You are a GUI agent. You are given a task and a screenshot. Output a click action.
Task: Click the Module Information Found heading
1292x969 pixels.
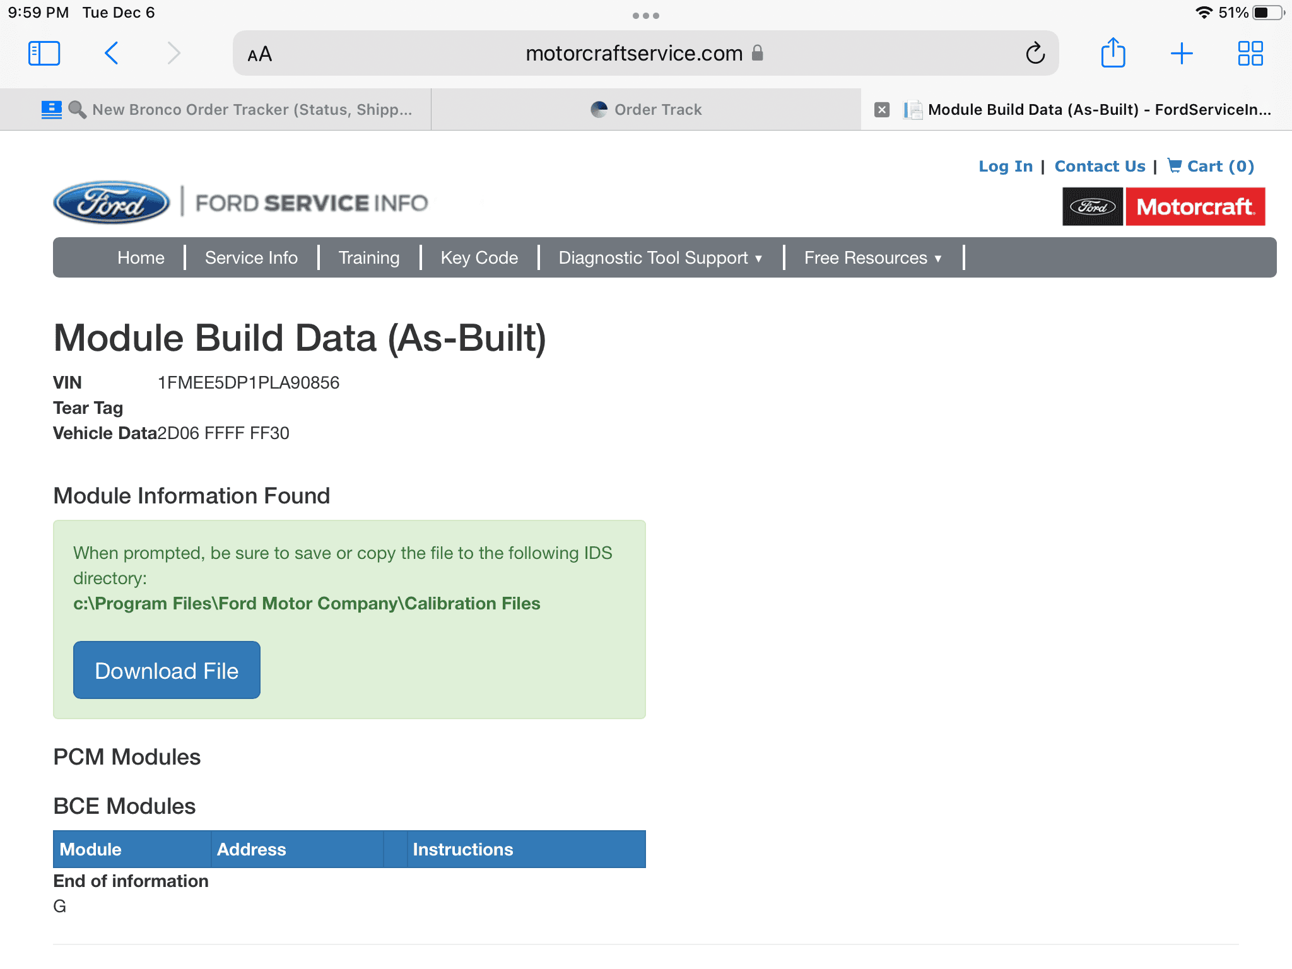191,496
